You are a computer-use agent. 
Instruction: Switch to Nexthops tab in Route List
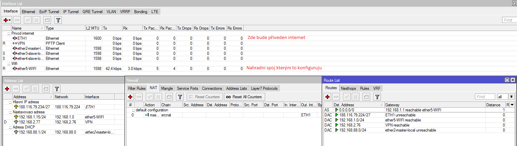click(x=348, y=88)
